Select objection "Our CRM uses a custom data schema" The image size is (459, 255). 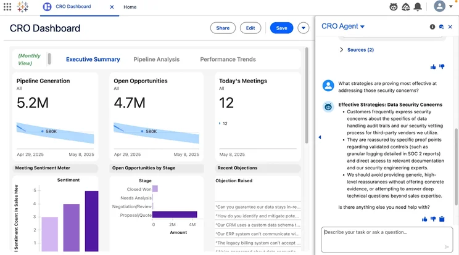tap(258, 225)
